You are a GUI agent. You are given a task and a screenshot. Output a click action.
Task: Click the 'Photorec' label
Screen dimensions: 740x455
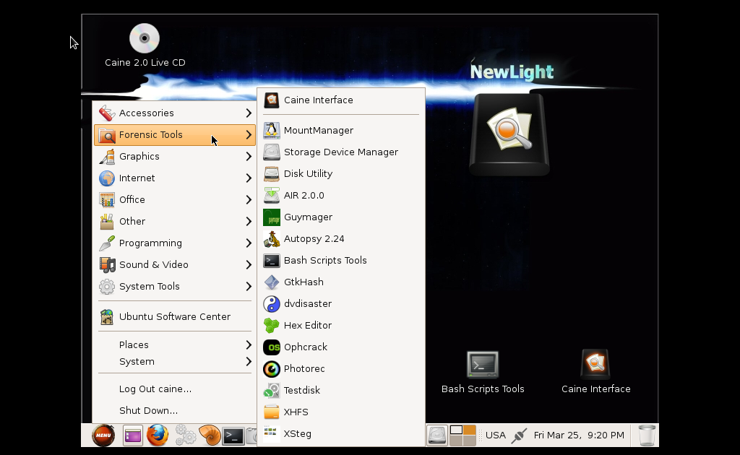coord(304,369)
